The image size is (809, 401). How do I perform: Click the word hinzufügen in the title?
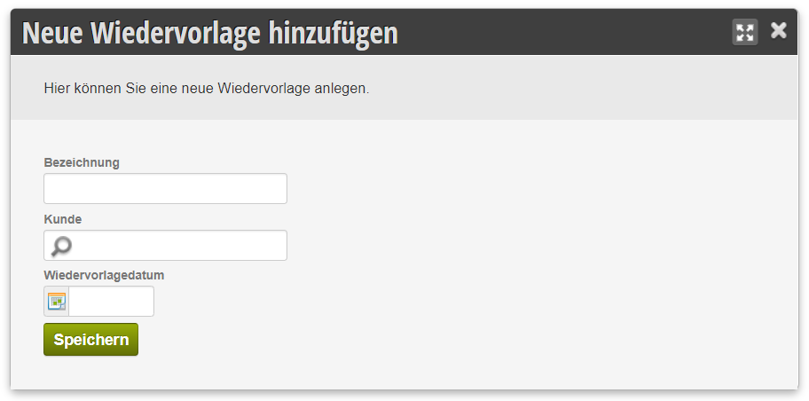(334, 33)
